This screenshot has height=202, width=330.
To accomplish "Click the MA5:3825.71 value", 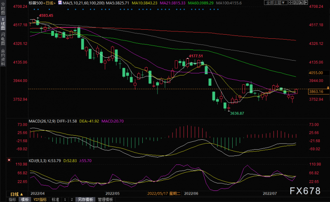I will point(118,3).
